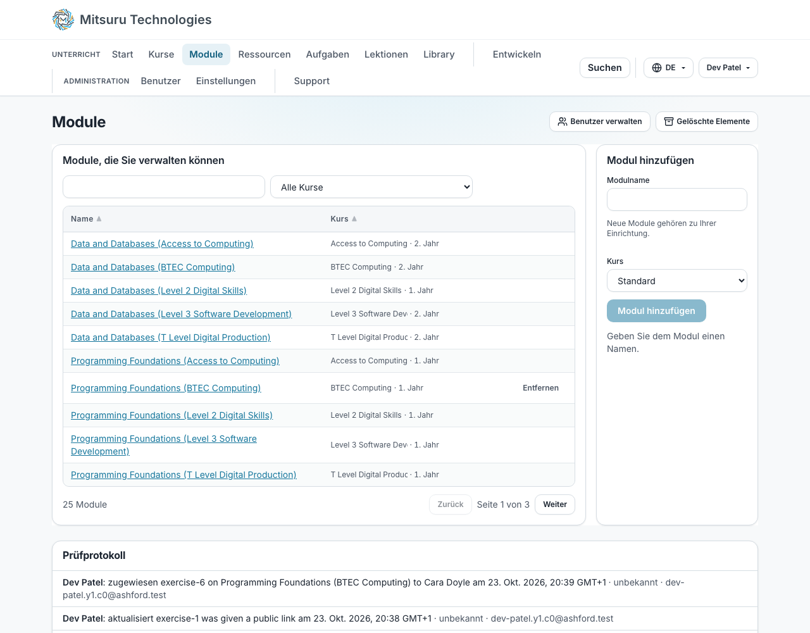Click the people icon on Benutzer verwalten
810x633 pixels.
pos(563,122)
